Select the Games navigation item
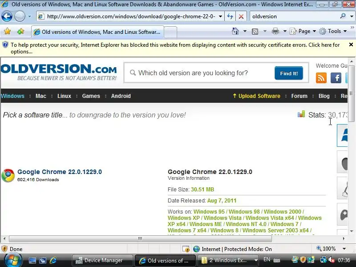This screenshot has height=267, width=356. click(x=91, y=96)
